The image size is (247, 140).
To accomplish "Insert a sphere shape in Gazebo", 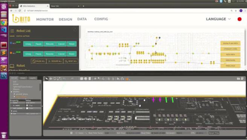I will pyautogui.click(x=85, y=78).
